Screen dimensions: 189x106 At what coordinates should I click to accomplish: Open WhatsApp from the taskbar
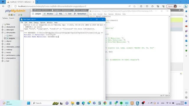click(116, 103)
